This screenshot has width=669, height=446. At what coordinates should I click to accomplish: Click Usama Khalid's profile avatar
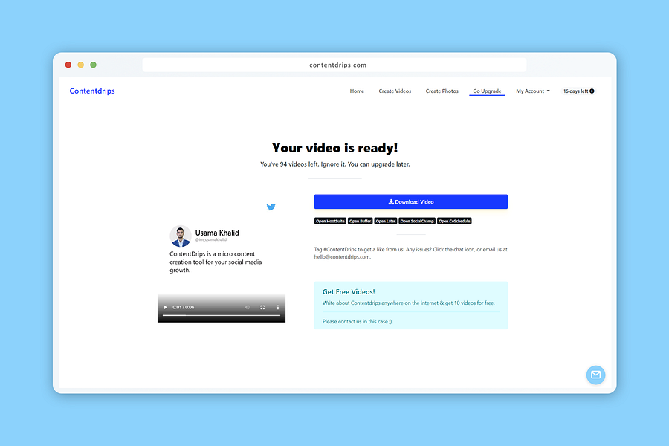(181, 236)
